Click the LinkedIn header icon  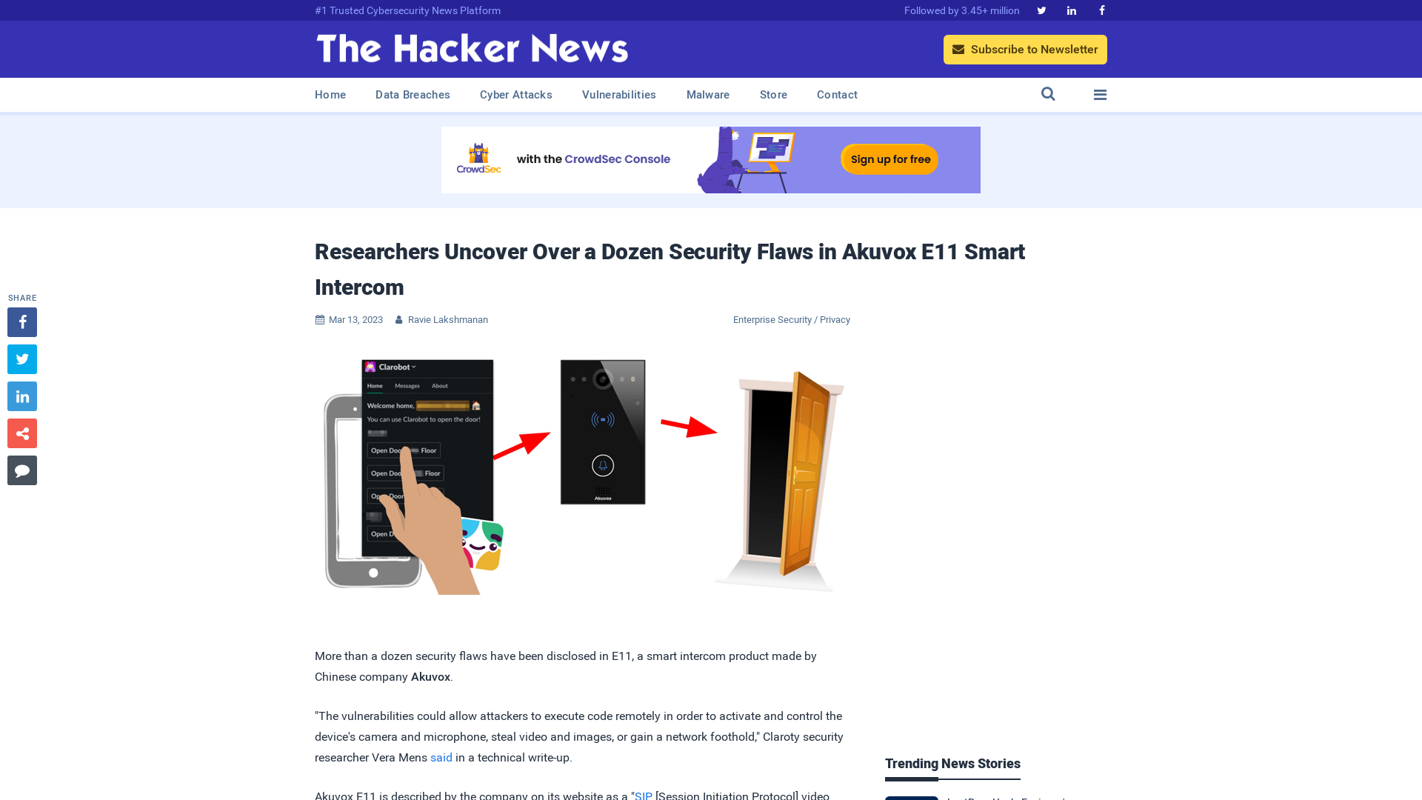click(x=1072, y=10)
